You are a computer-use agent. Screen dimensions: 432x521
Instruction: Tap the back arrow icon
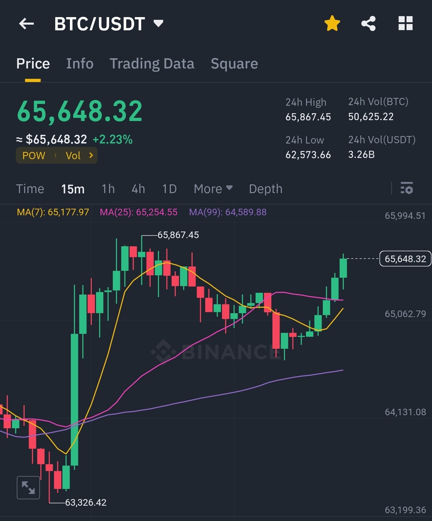point(26,24)
